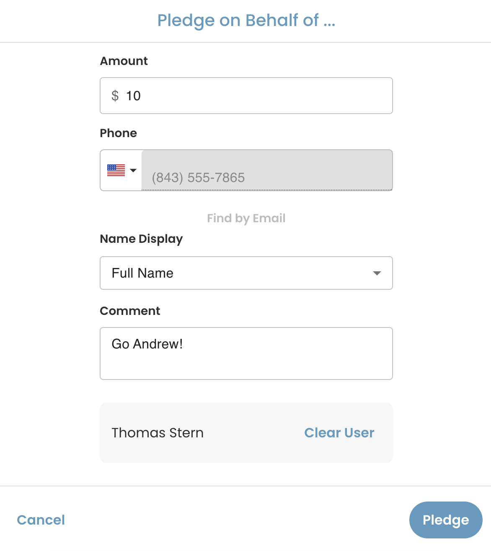Click the Comment label

[x=130, y=311]
